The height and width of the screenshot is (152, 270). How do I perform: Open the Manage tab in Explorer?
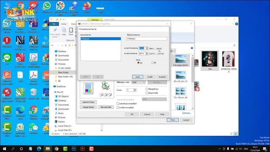[95, 20]
